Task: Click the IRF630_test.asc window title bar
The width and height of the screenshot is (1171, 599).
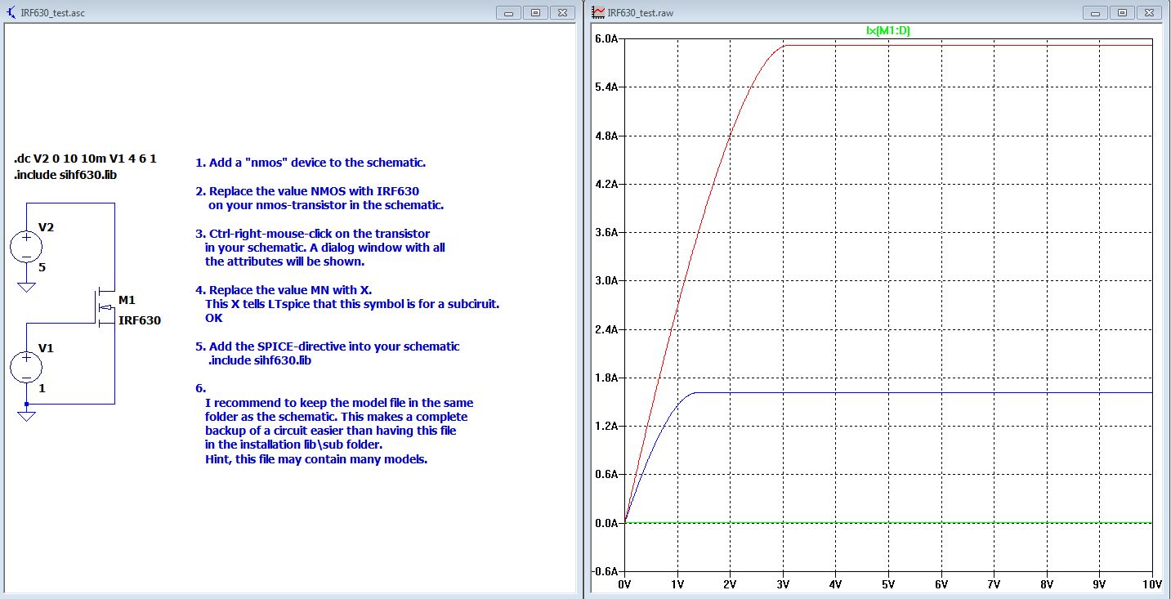Action: pos(245,12)
